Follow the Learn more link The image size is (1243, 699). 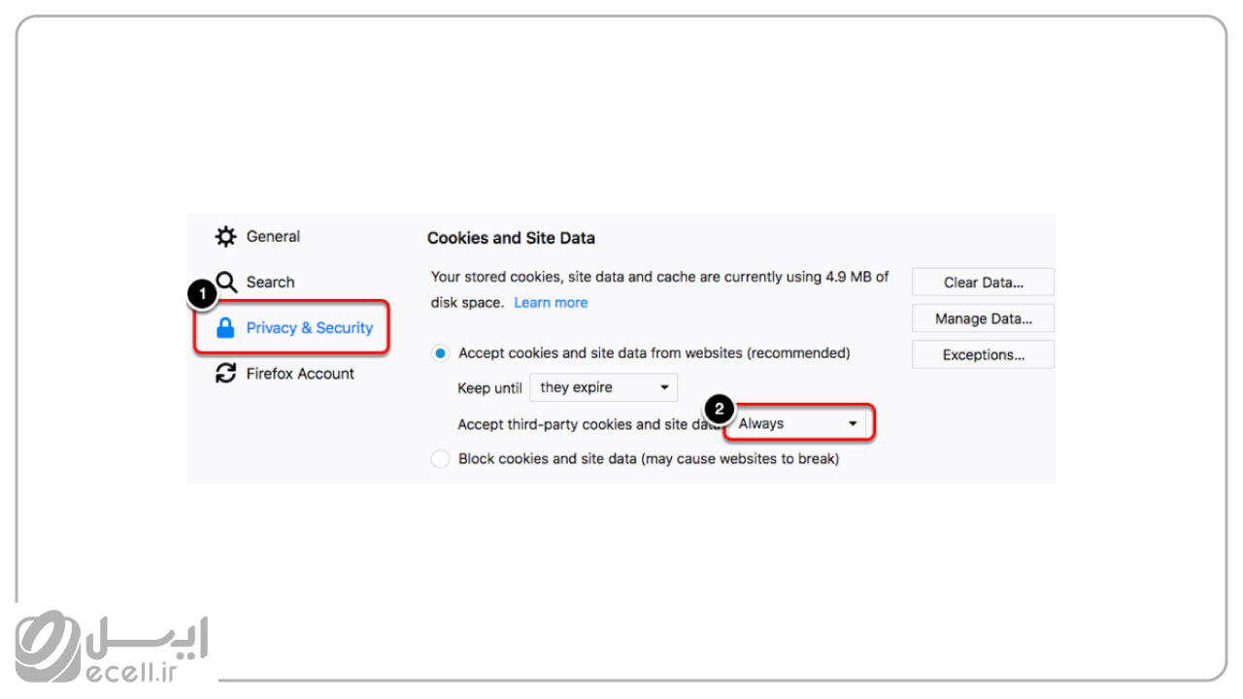click(551, 303)
